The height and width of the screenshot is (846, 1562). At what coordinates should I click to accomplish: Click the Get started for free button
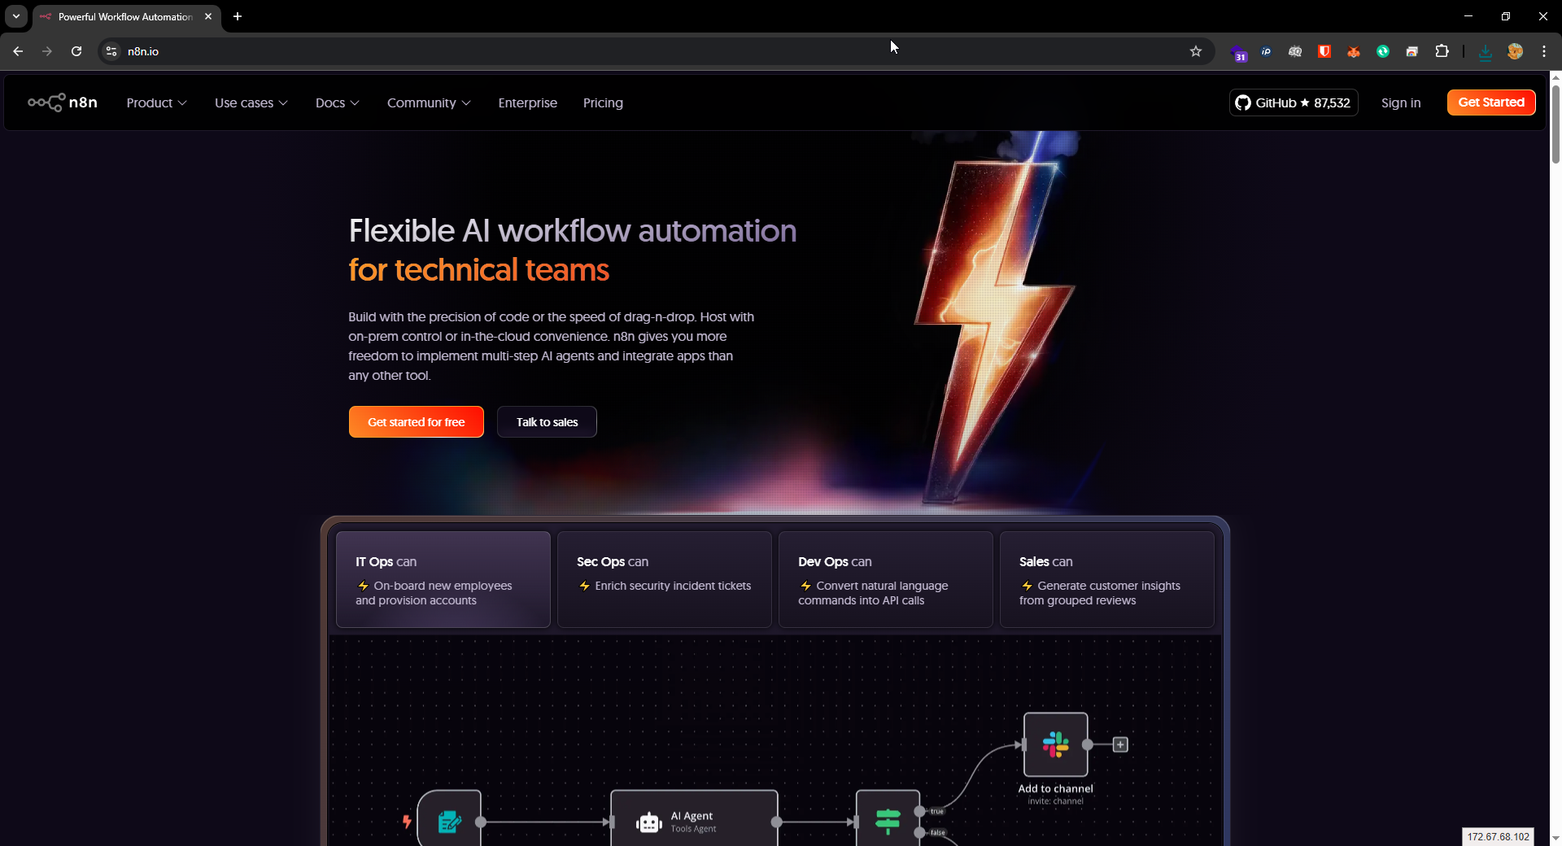416,422
